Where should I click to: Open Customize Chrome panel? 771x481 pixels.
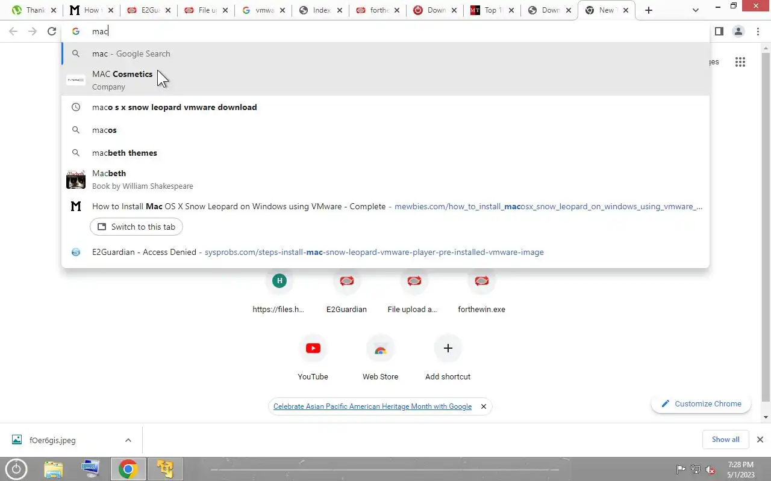coord(701,403)
